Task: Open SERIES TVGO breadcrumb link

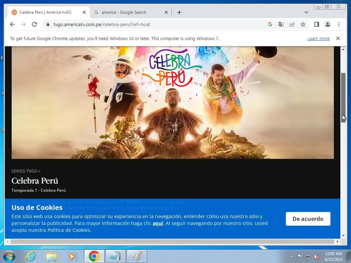Action: pyautogui.click(x=26, y=171)
